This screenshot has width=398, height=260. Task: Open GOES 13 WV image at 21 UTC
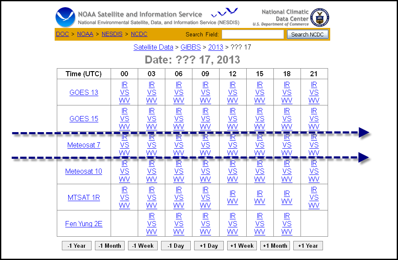314,100
